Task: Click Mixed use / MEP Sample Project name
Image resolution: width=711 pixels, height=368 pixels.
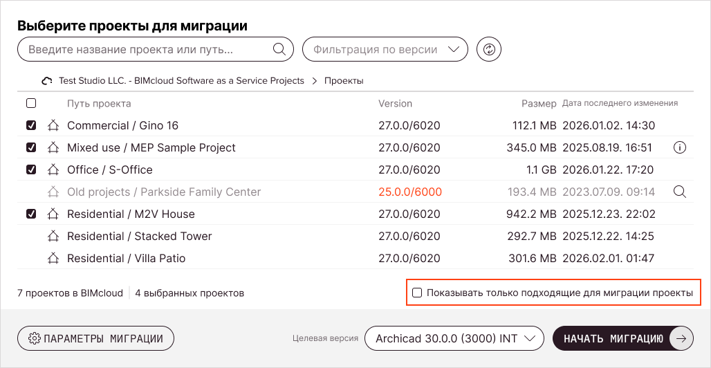Action: click(x=151, y=147)
